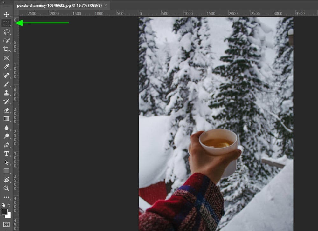The width and height of the screenshot is (318, 231).
Task: Choose the Spot Healing Brush tool
Action: (x=6, y=76)
